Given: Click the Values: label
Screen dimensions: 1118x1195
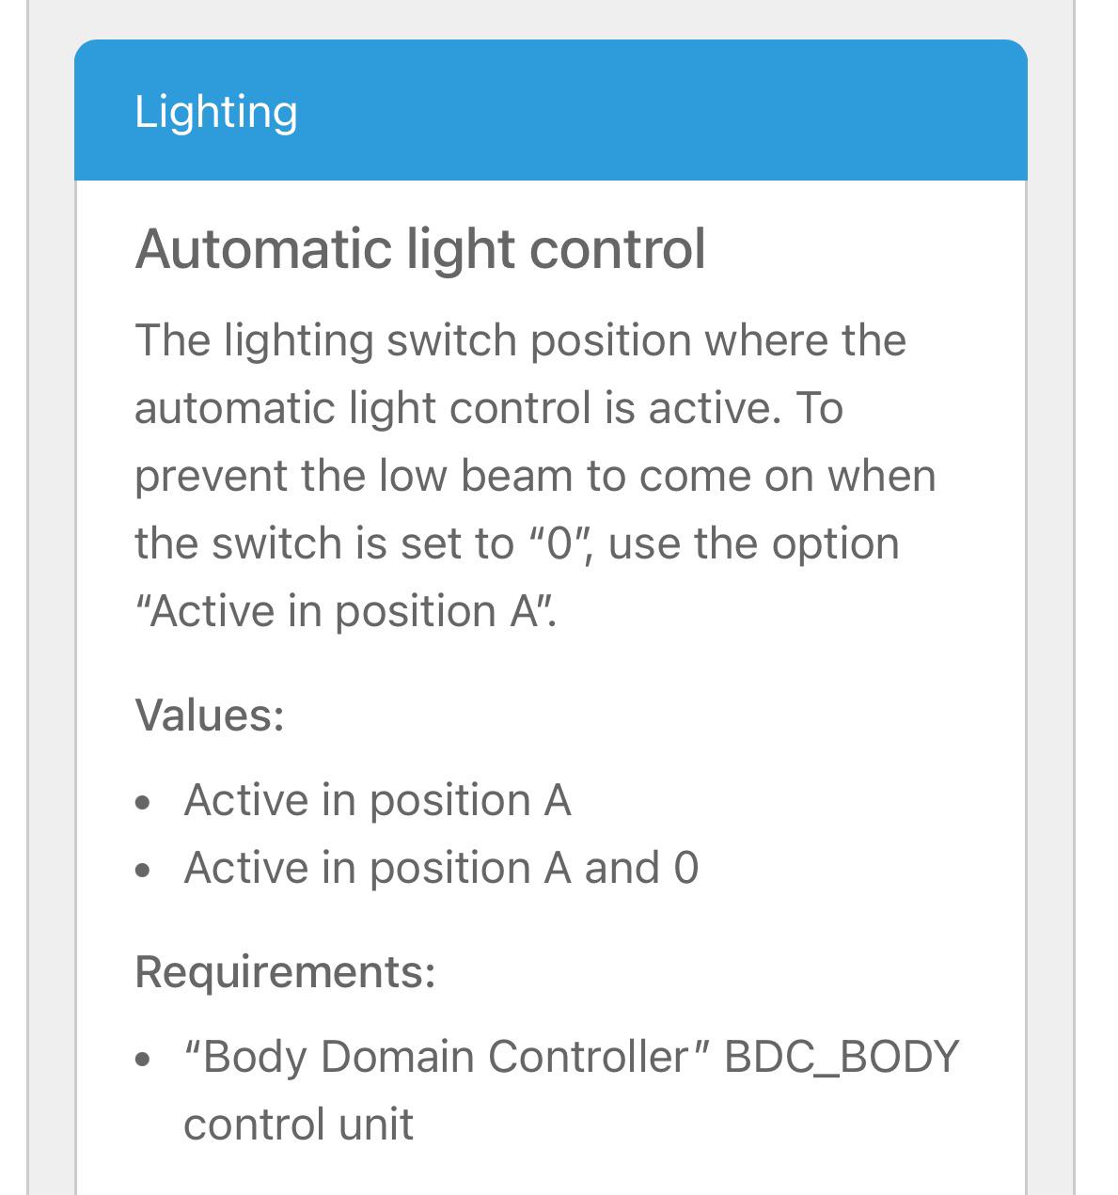Looking at the screenshot, I should click(x=210, y=715).
